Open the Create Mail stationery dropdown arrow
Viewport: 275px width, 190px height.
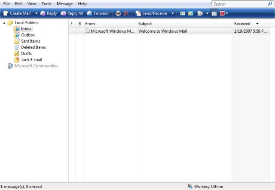point(36,13)
